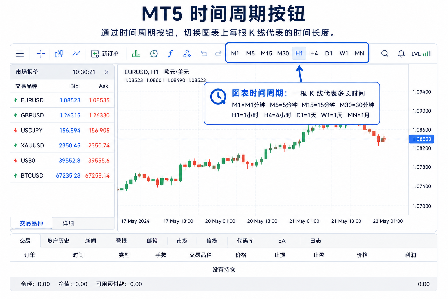Open the 交易品种 tab below market watch
Screen dimensions: 448x299
(31, 223)
